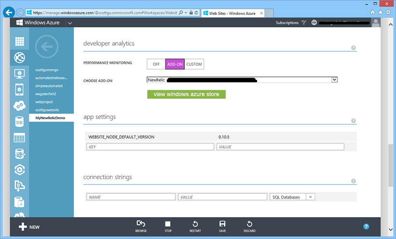Click connection strings help icon
Viewport: 396px width, 239px height.
point(354,181)
